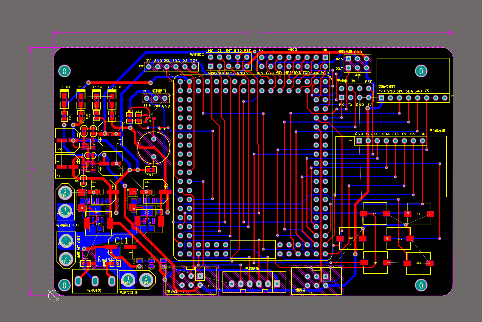The height and width of the screenshot is (322, 482).
Task: Click the 33.9 servo pin label
Action: coord(147,106)
